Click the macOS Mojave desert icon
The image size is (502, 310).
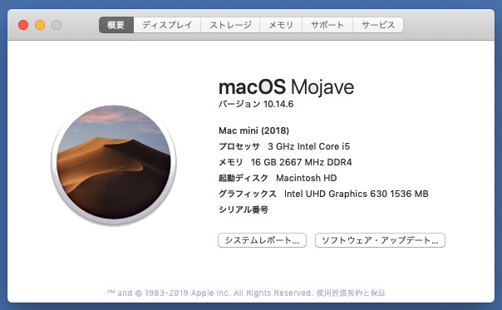point(114,165)
